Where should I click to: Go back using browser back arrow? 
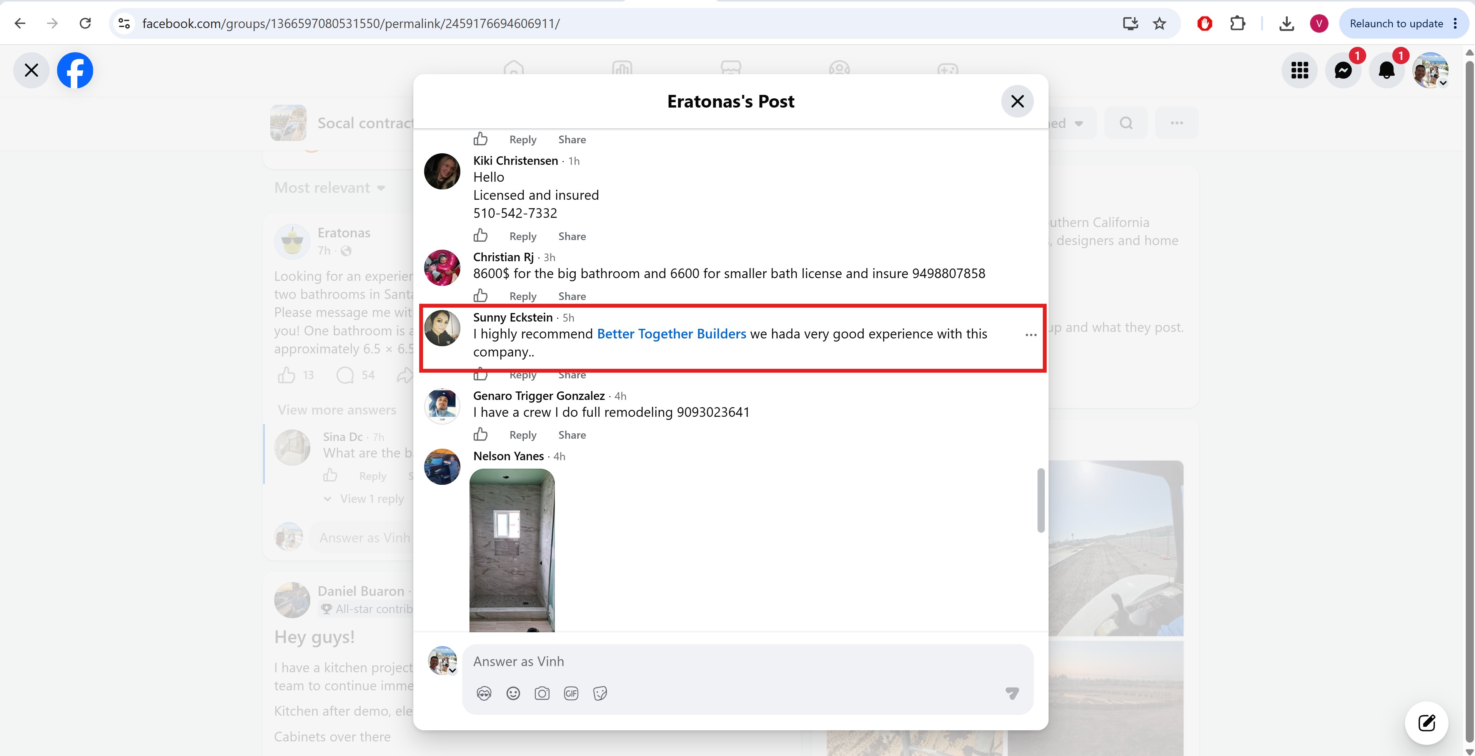(20, 23)
